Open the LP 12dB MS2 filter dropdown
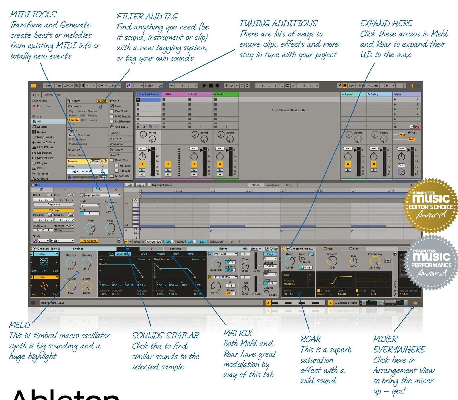 (225, 277)
